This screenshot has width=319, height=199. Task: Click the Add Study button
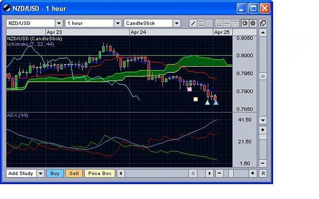pos(21,174)
